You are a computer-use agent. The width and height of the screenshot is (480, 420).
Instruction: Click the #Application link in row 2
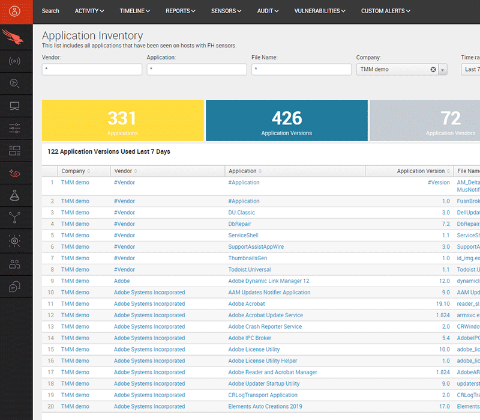pos(244,201)
